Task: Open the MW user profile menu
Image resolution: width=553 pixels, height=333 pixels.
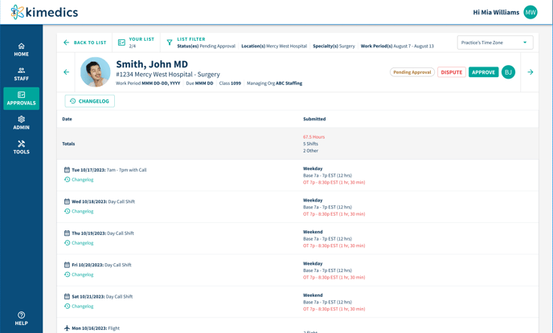Action: [x=530, y=12]
